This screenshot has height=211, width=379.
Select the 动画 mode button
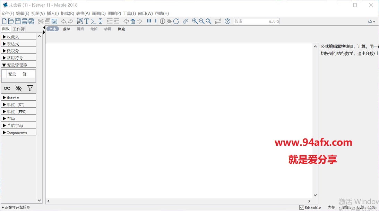[x=108, y=29]
